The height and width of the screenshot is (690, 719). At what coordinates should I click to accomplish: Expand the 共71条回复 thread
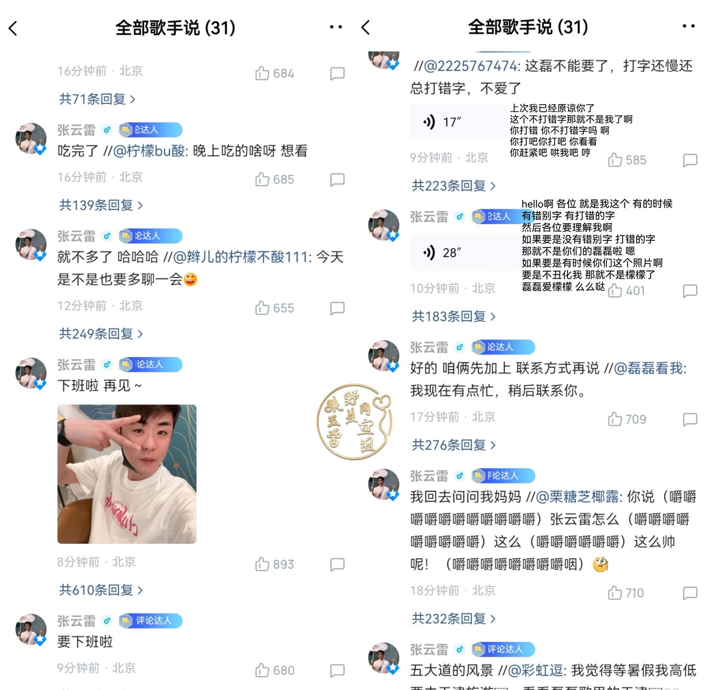pos(97,99)
